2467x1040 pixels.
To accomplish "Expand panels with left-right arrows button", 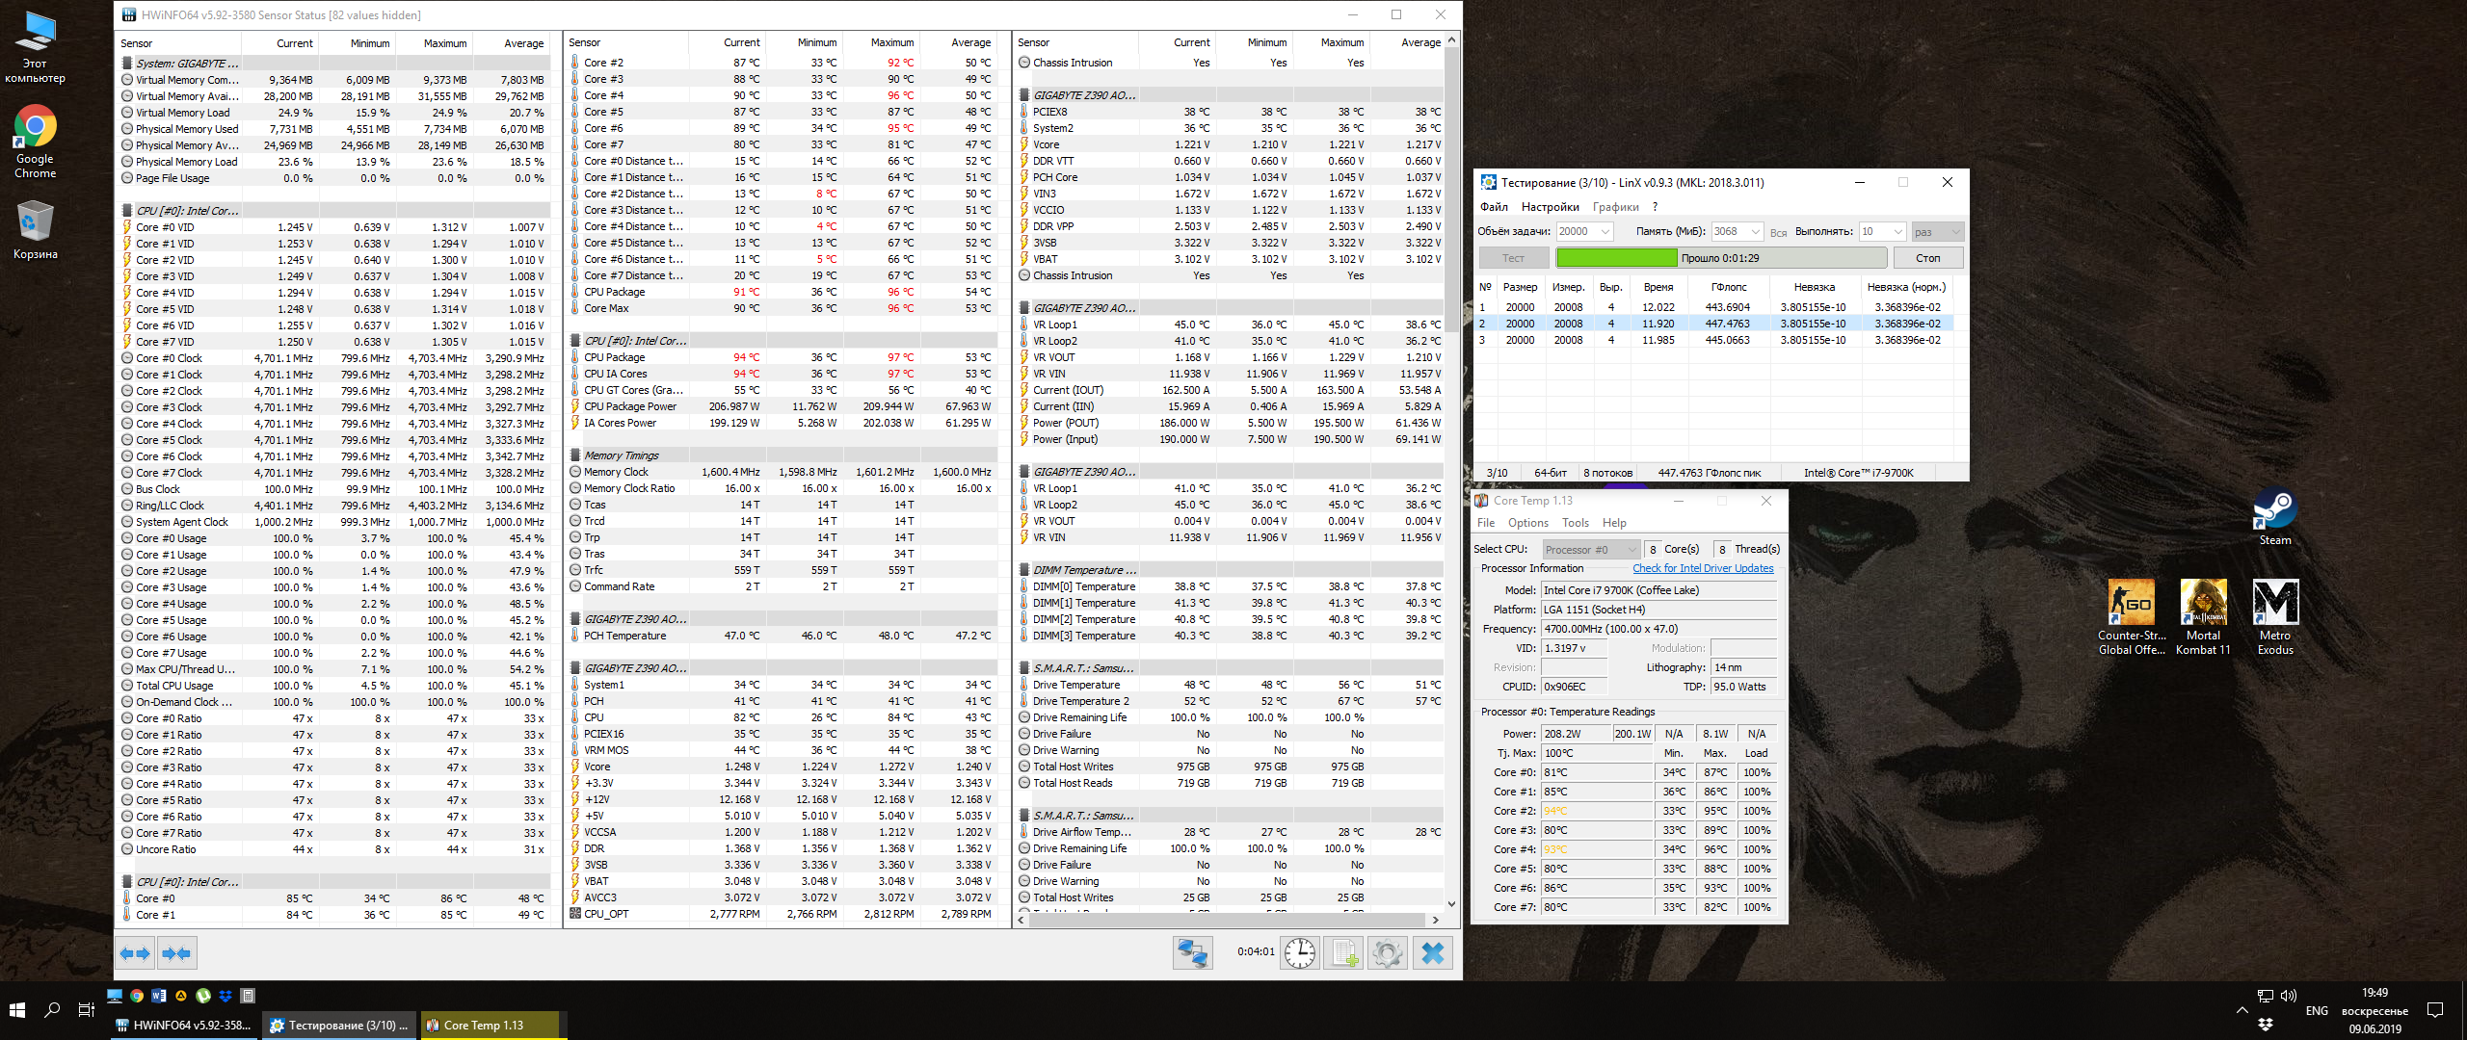I will (x=135, y=953).
